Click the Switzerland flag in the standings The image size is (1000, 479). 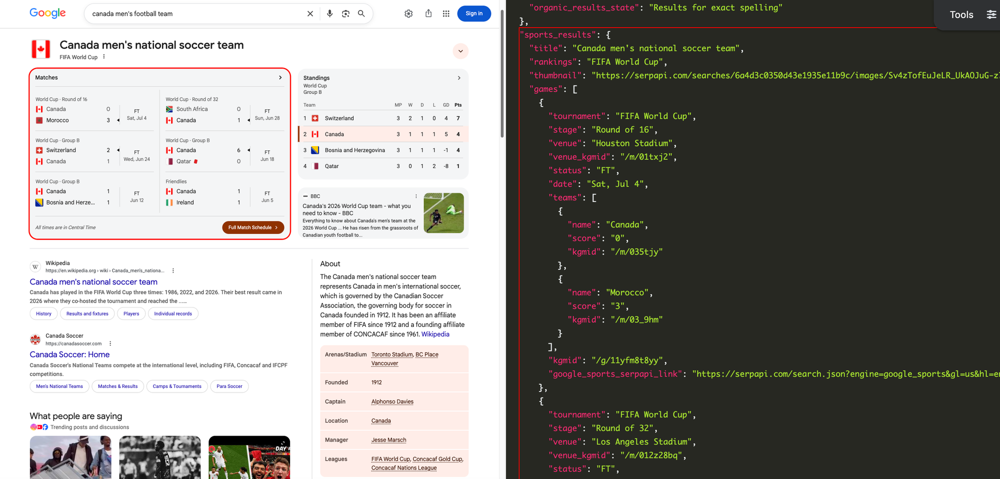(x=315, y=118)
